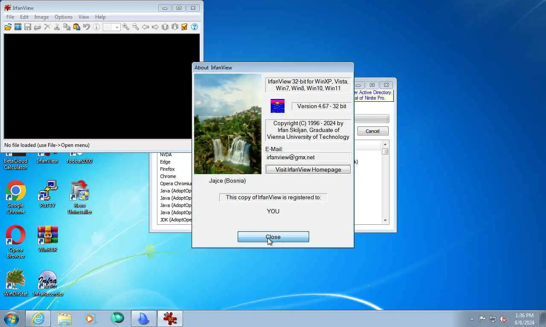Click the Cancel button in the Ninite window
The height and width of the screenshot is (327, 546).
(372, 131)
